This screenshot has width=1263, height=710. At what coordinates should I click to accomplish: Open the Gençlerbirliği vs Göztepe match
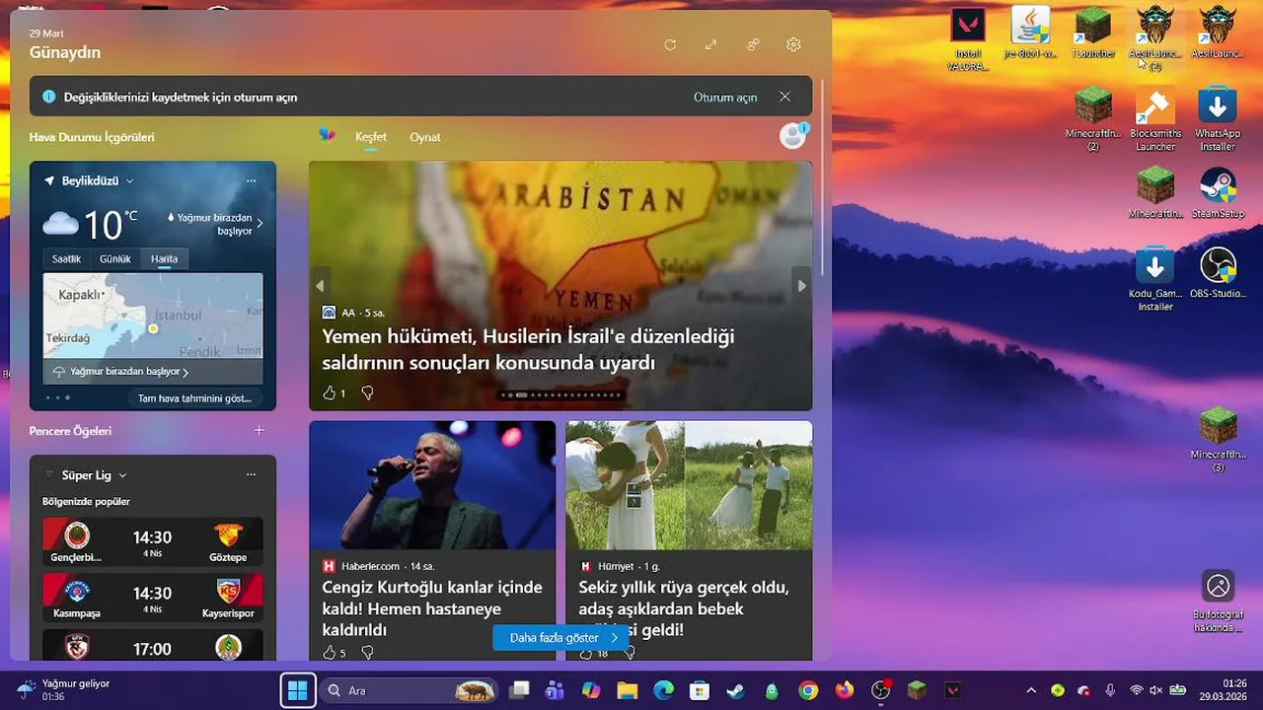point(153,542)
